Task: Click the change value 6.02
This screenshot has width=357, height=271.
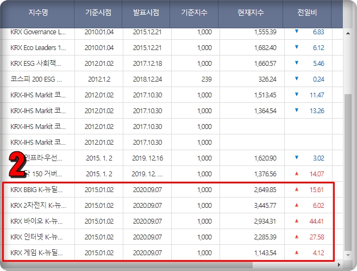Action: (318, 205)
